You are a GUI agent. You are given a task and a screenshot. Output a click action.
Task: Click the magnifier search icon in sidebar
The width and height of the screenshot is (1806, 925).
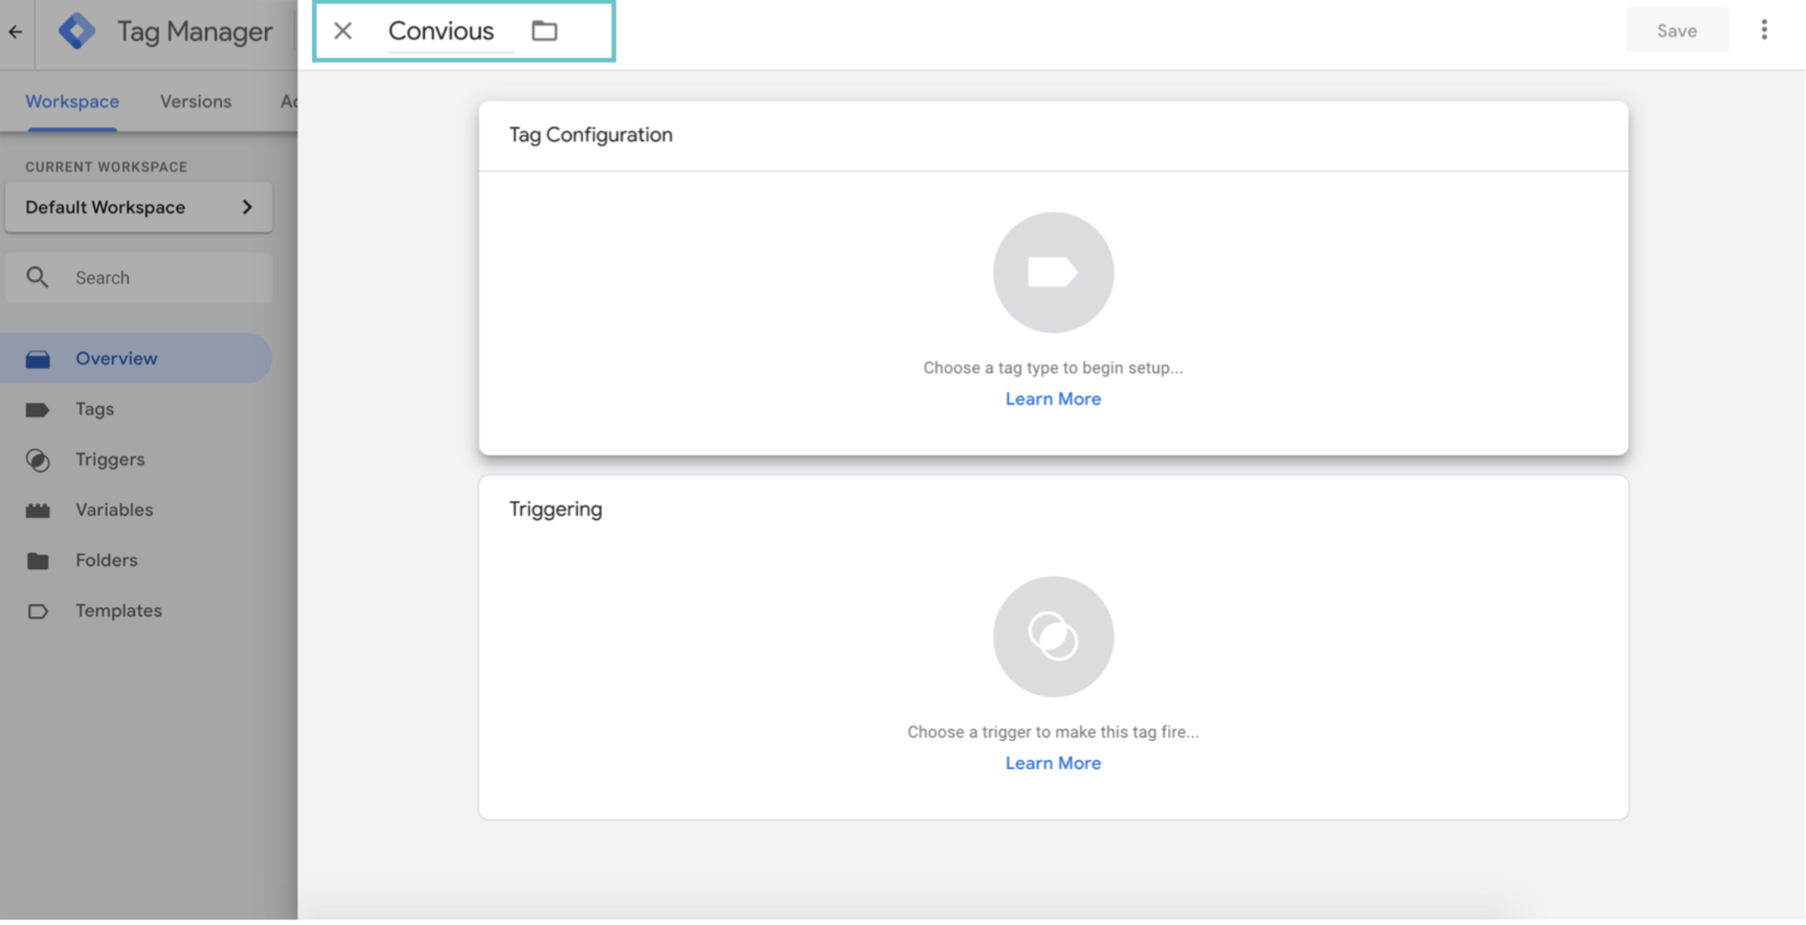click(x=37, y=277)
